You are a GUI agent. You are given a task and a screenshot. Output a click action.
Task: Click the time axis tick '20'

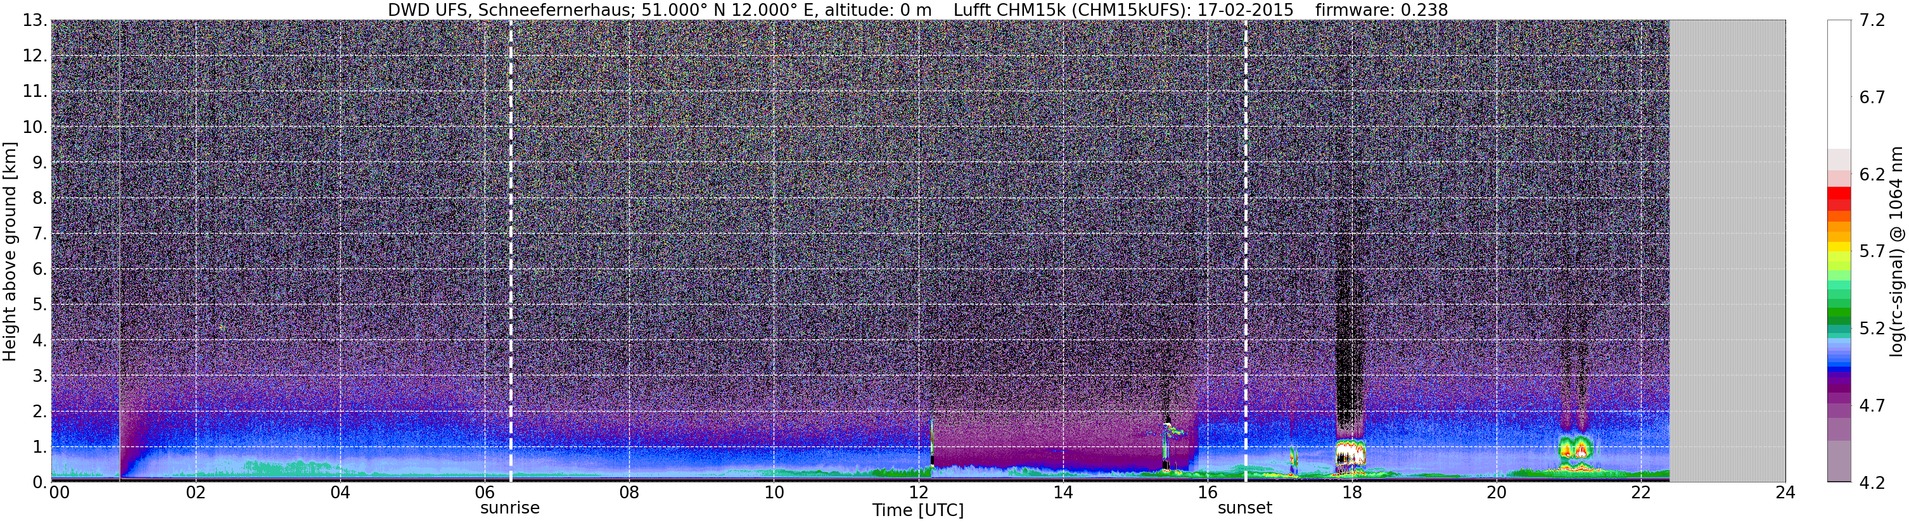coord(1497,493)
